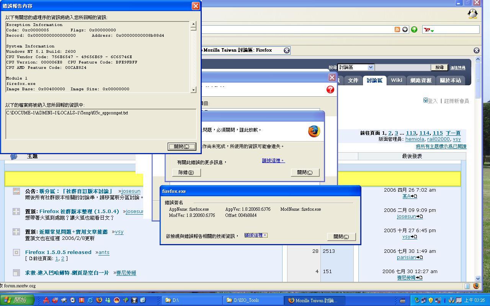
Task: Click the 登入 login link
Action: (433, 101)
